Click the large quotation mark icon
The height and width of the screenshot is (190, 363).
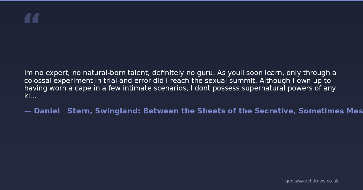click(x=32, y=18)
